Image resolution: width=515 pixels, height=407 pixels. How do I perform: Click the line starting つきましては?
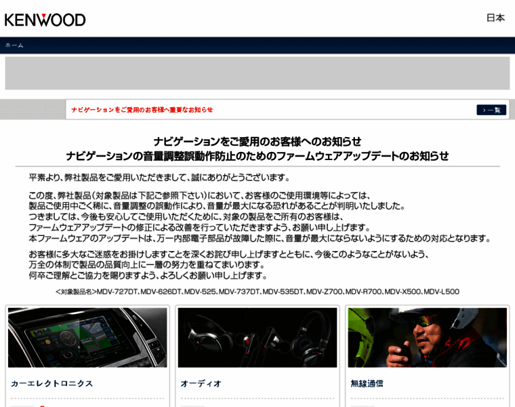click(x=186, y=217)
